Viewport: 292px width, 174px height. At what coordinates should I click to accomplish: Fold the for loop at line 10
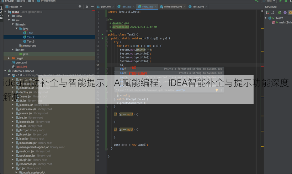pos(107,46)
